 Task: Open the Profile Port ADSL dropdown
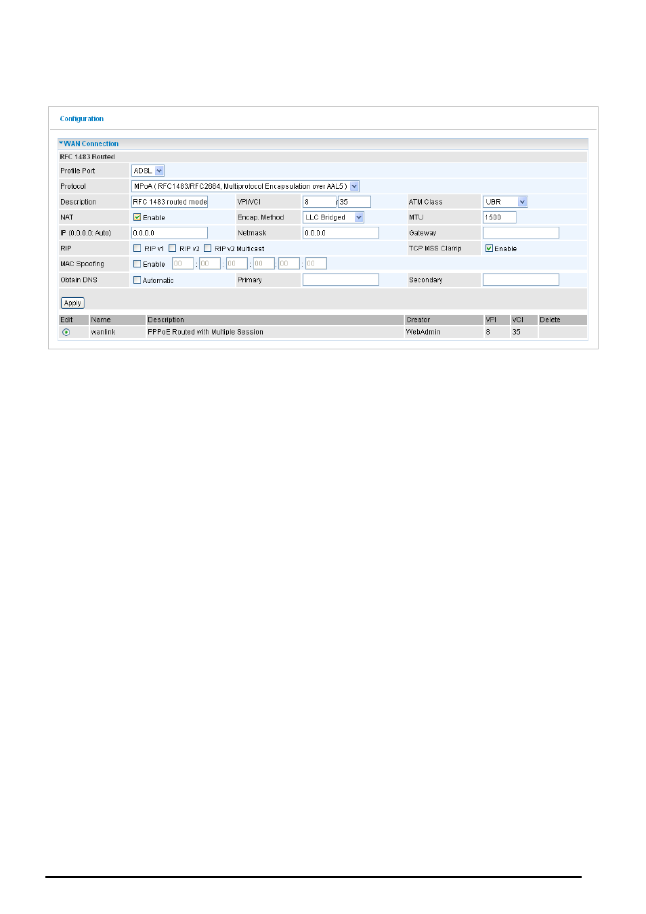coord(148,171)
